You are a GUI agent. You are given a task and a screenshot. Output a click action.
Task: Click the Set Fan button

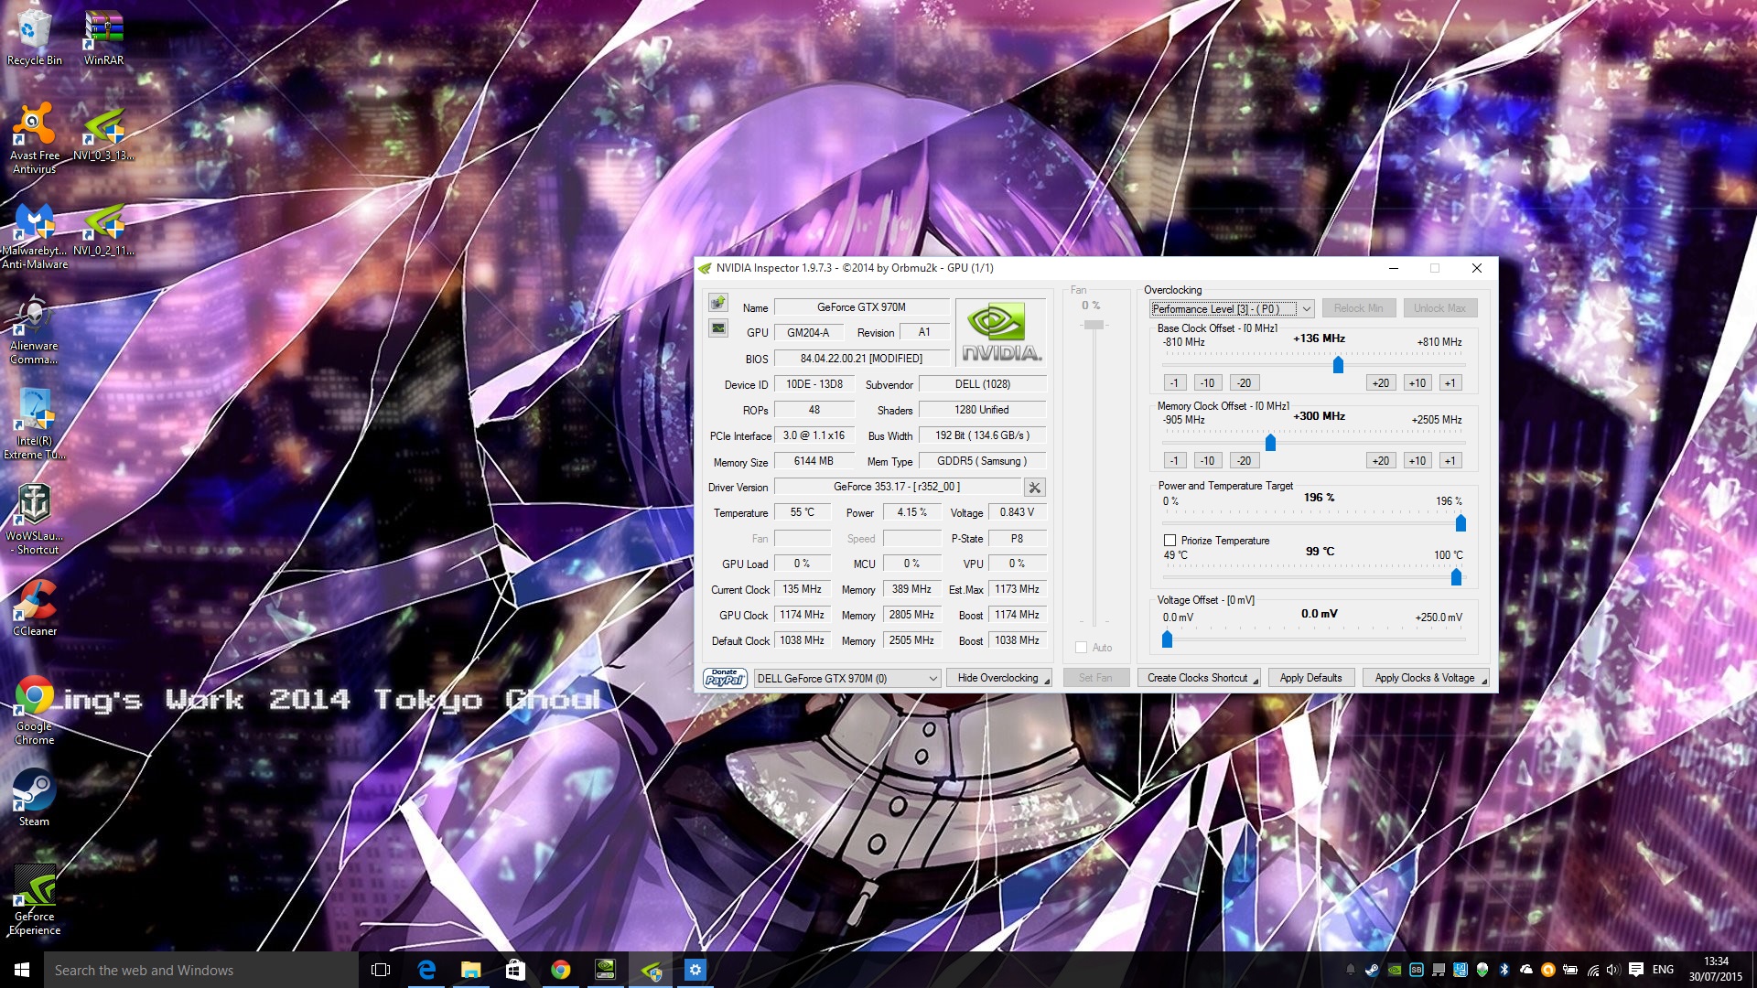(1095, 678)
